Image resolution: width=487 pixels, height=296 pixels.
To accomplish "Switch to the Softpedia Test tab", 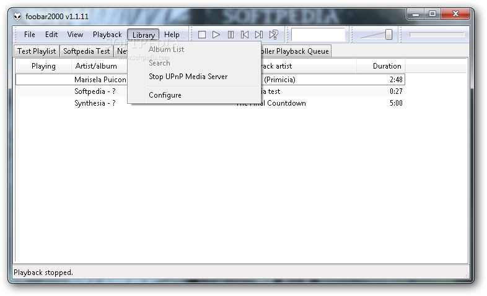I will pos(86,51).
